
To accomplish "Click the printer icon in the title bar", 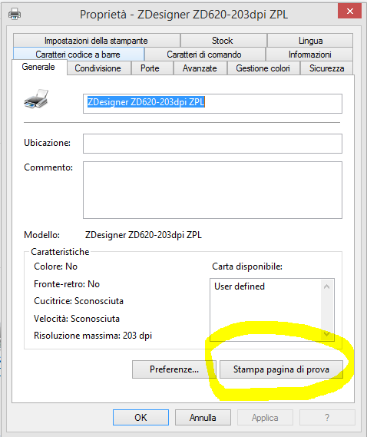I will [15, 14].
